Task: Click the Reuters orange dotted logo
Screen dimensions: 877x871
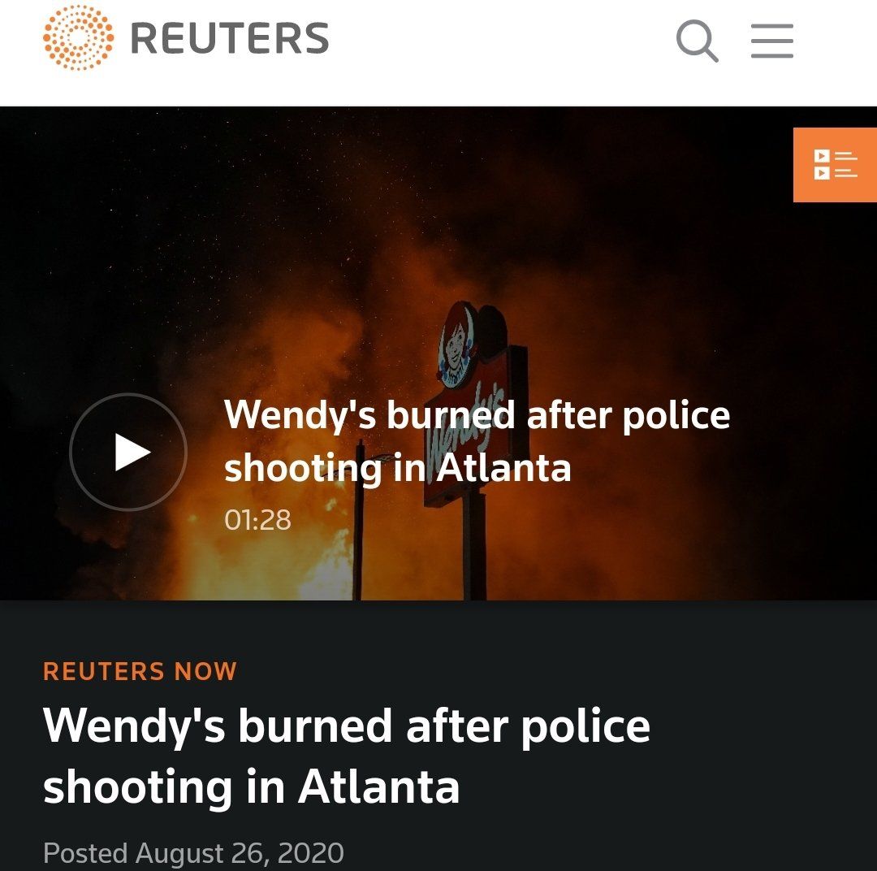Action: coord(78,37)
